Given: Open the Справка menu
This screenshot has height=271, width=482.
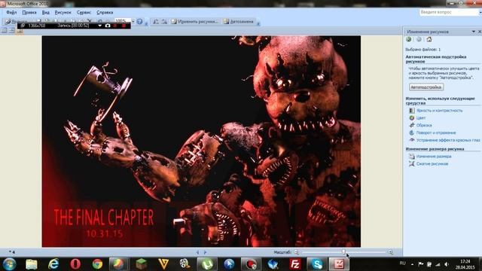Looking at the screenshot, I should tap(105, 13).
